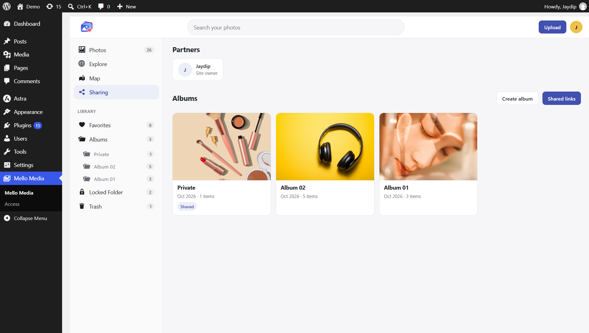Open the Pages menu
This screenshot has height=333, width=589.
(31, 68)
